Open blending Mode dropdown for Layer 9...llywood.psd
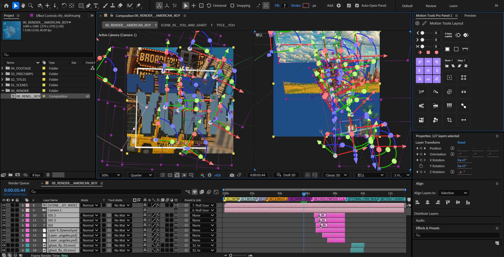Screen dimensions: 504x257 [x=90, y=230]
